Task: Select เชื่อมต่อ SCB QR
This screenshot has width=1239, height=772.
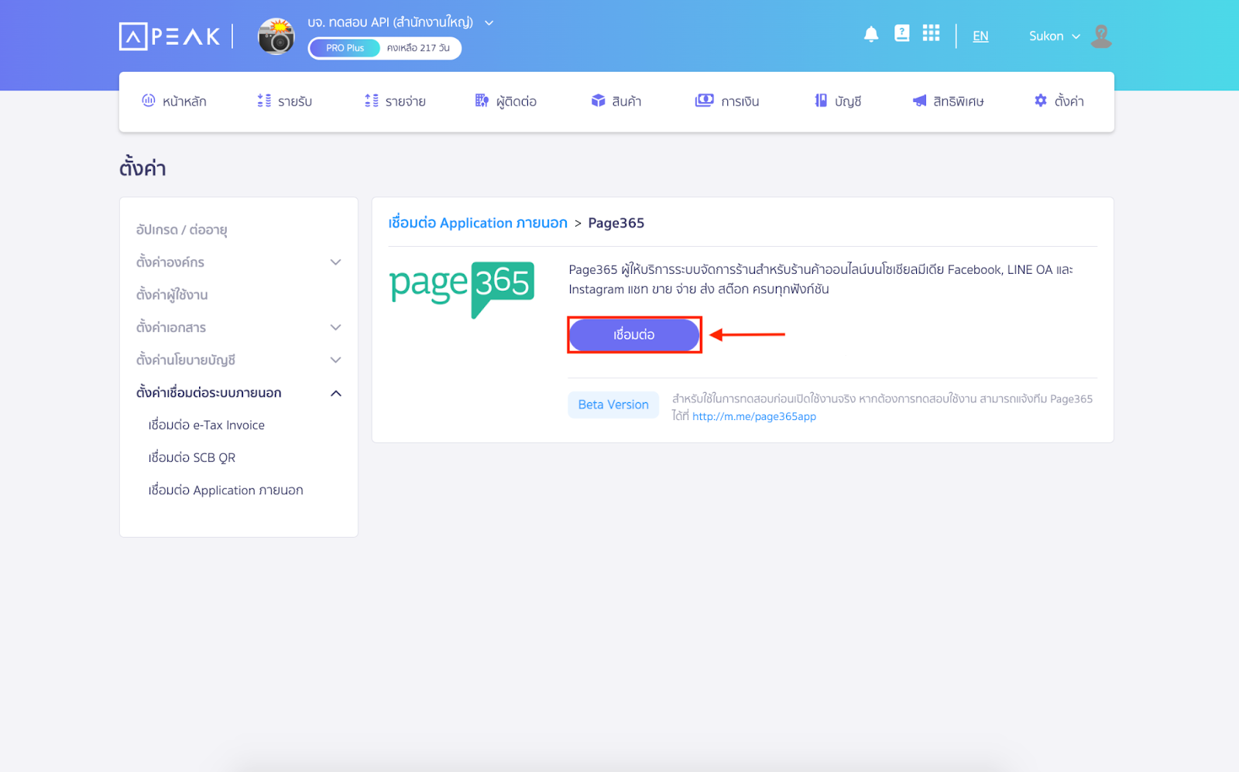Action: (x=192, y=458)
